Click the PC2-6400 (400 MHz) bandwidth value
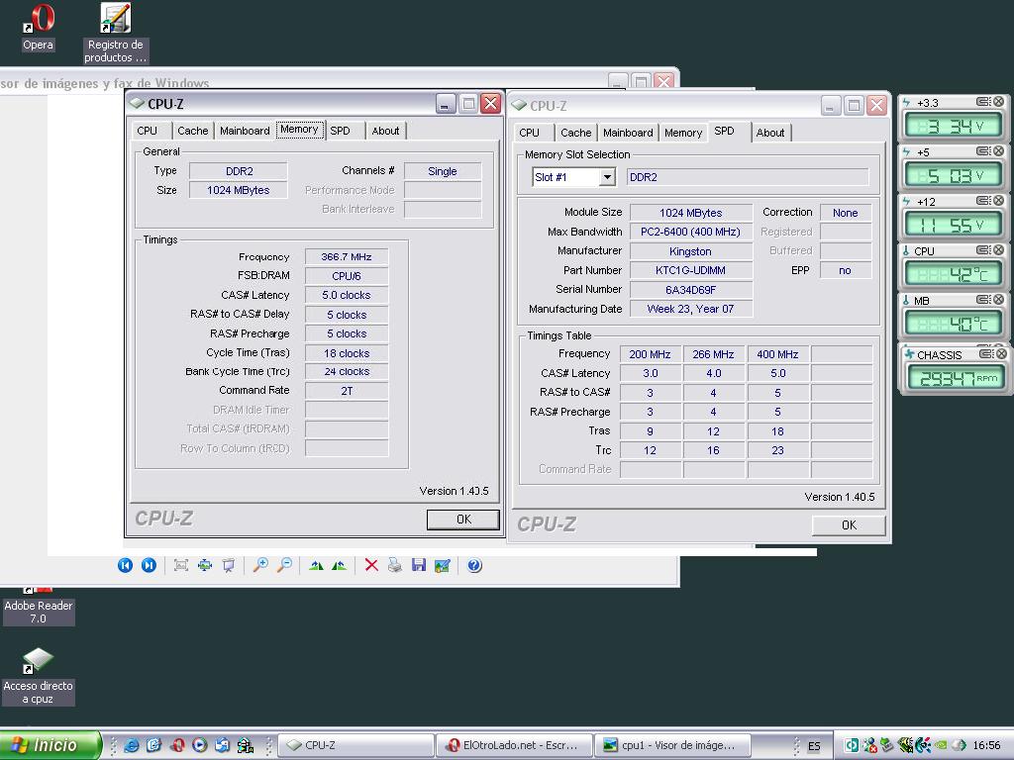The image size is (1014, 760). pos(690,232)
